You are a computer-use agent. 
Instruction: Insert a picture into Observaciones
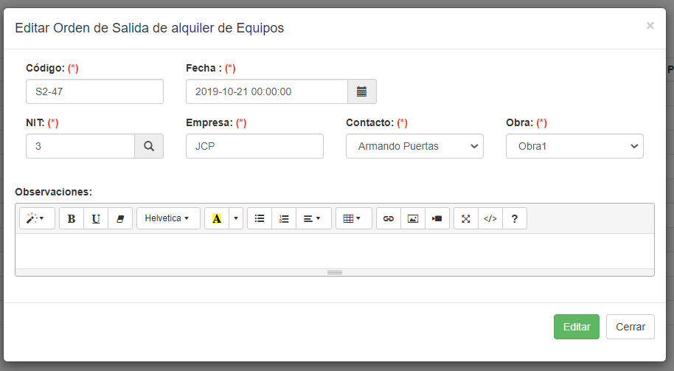tap(413, 218)
